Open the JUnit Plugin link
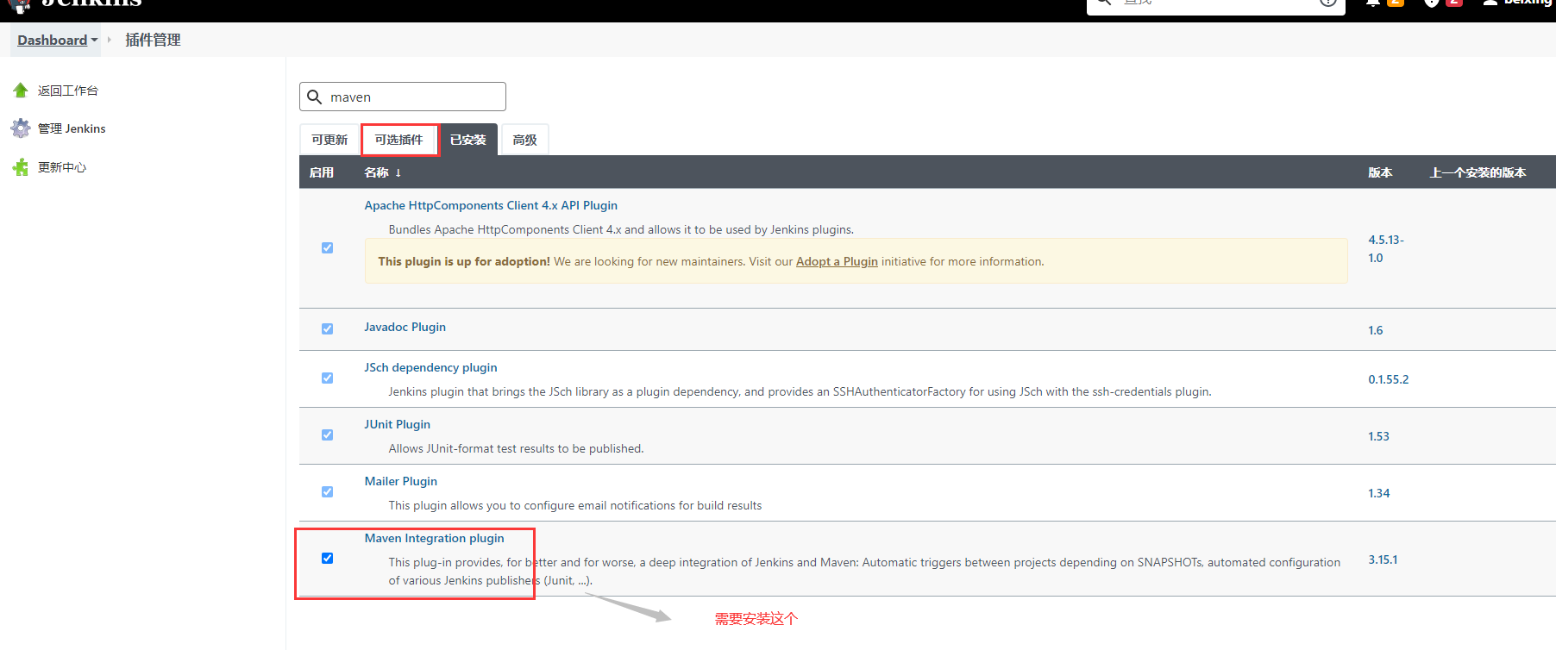This screenshot has height=650, width=1556. pyautogui.click(x=397, y=424)
